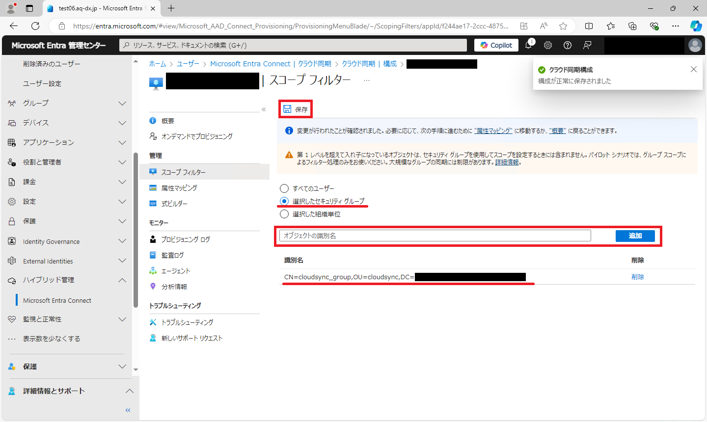This screenshot has height=422, width=707.
Task: Select 選択した組織単位 radio button
Action: [284, 214]
